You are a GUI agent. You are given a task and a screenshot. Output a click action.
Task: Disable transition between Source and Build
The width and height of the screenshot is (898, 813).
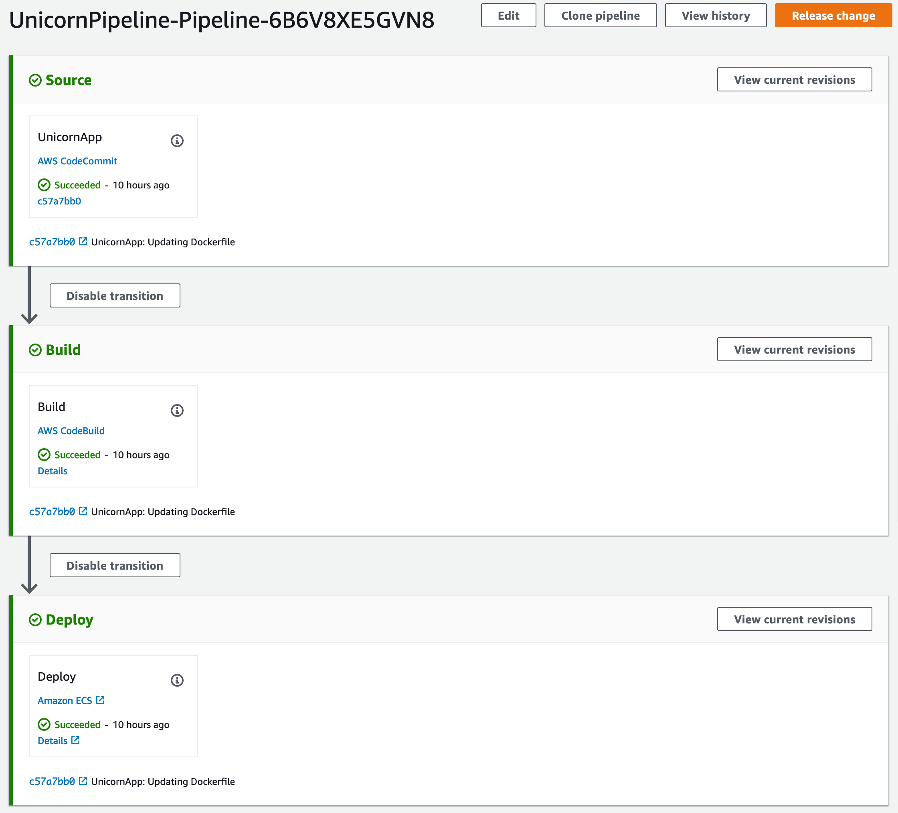[115, 295]
